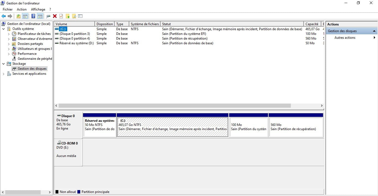Collapse the Gestion des disques actions section

(x=374, y=31)
